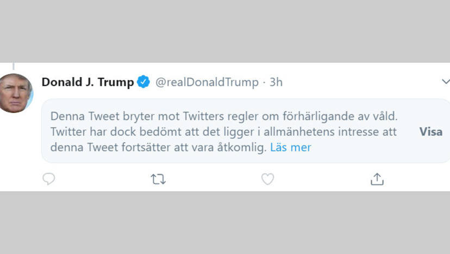
Task: Click the thread connector line above avatar
Action: pyautogui.click(x=13, y=66)
